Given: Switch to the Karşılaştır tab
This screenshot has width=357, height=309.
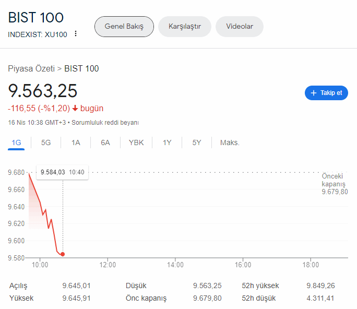Looking at the screenshot, I should [184, 27].
